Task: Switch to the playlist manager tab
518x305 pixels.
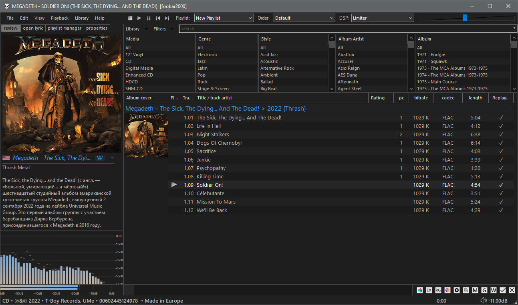Action: [x=64, y=28]
